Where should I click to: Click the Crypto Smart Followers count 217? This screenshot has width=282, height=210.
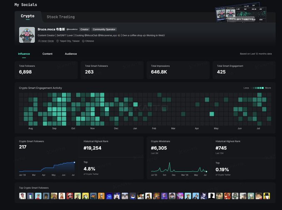pos(23,147)
